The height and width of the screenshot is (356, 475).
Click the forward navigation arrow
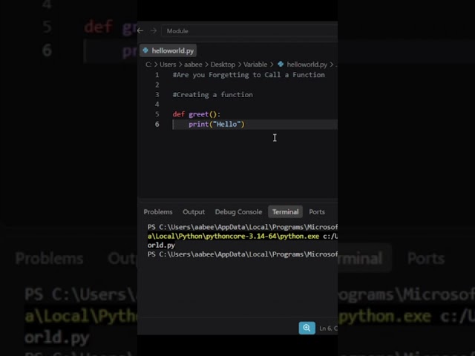point(154,31)
